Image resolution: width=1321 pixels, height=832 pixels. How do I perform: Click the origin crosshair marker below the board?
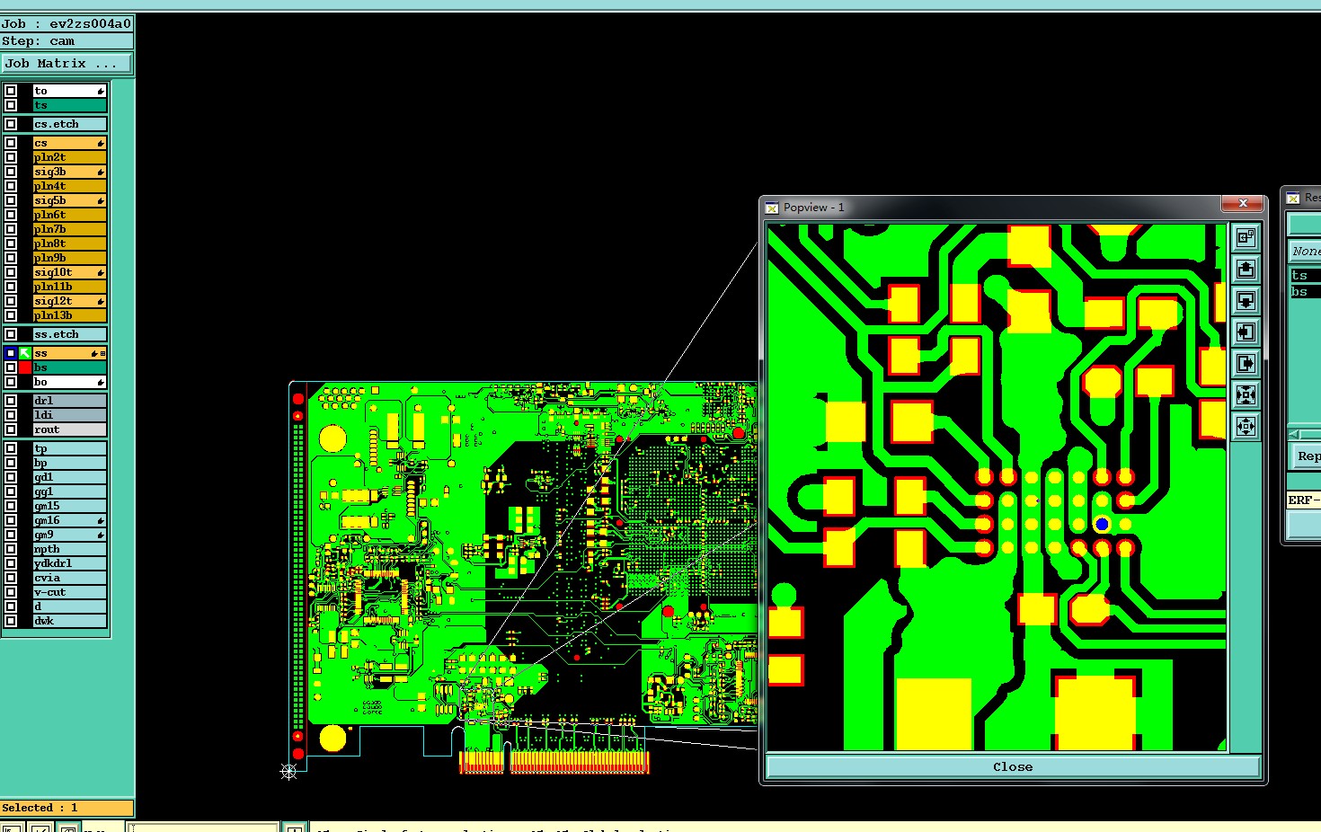pyautogui.click(x=288, y=771)
